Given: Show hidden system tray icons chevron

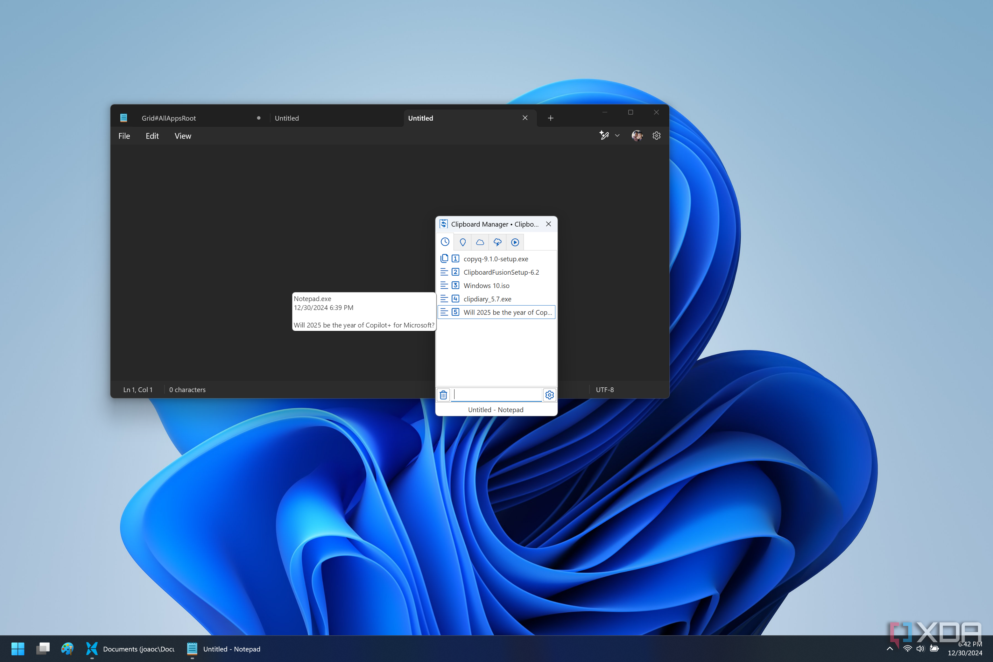Looking at the screenshot, I should pyautogui.click(x=890, y=649).
